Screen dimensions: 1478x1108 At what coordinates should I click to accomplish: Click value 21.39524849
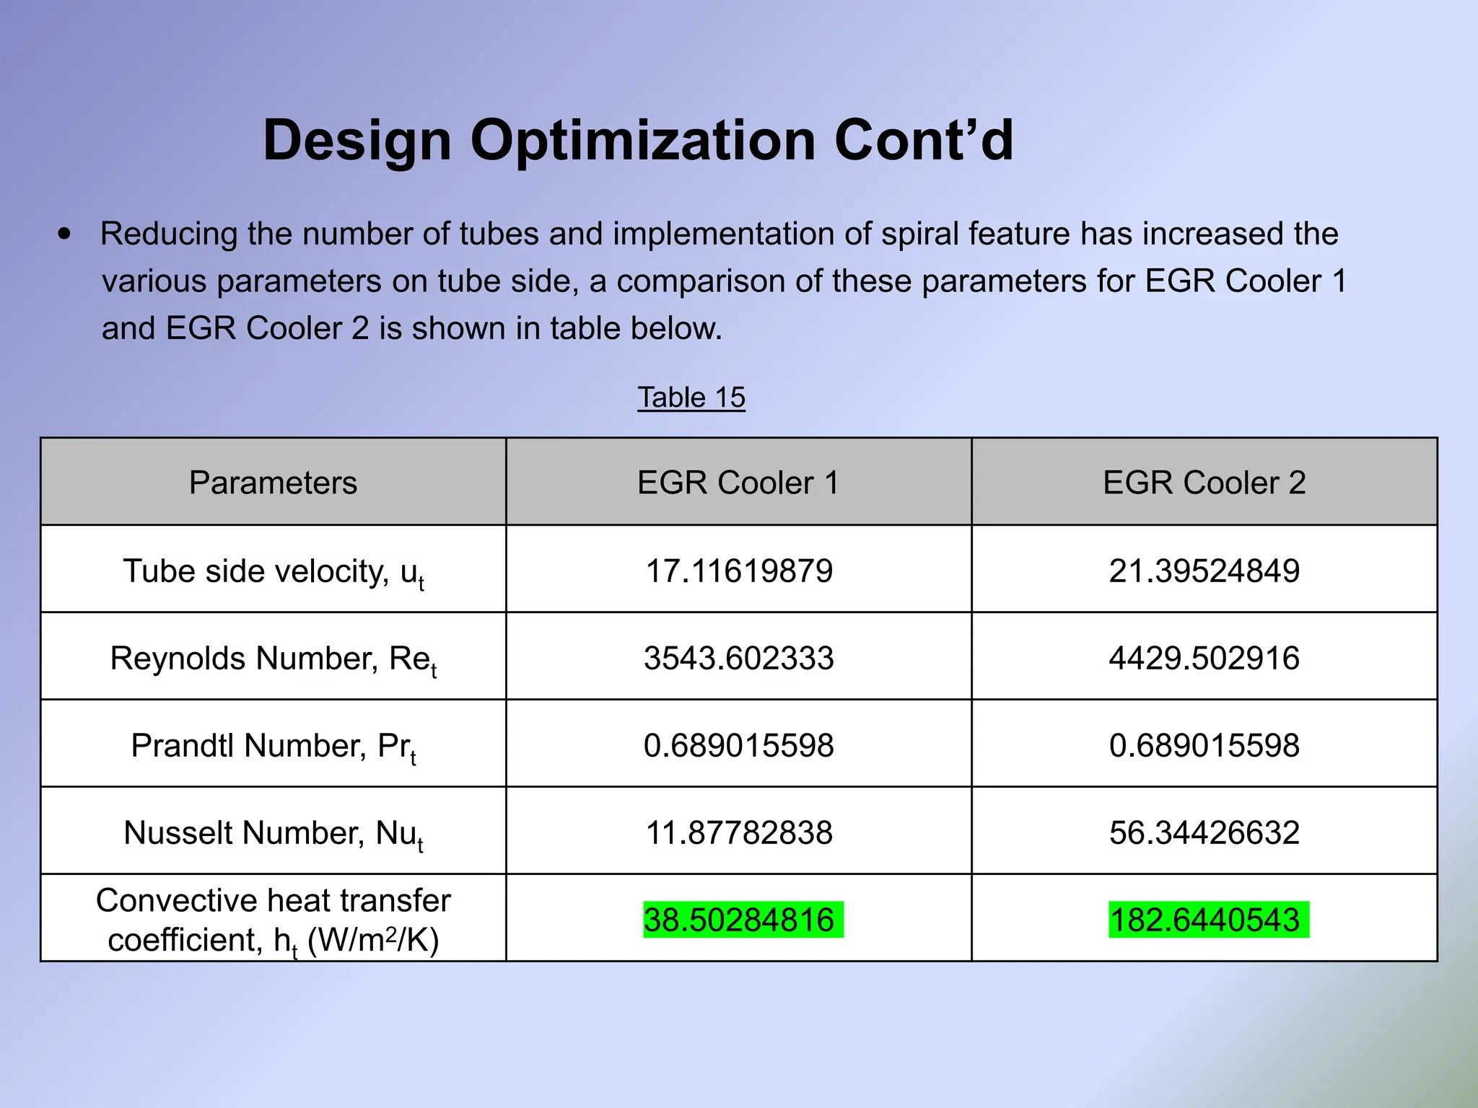(x=1204, y=571)
